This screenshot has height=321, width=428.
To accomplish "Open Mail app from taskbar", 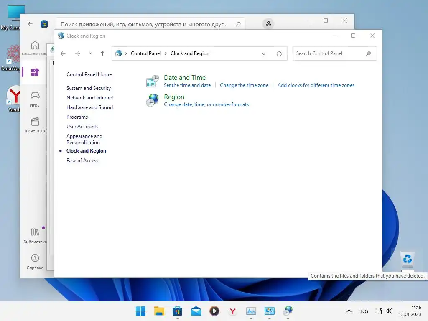I will click(x=196, y=311).
